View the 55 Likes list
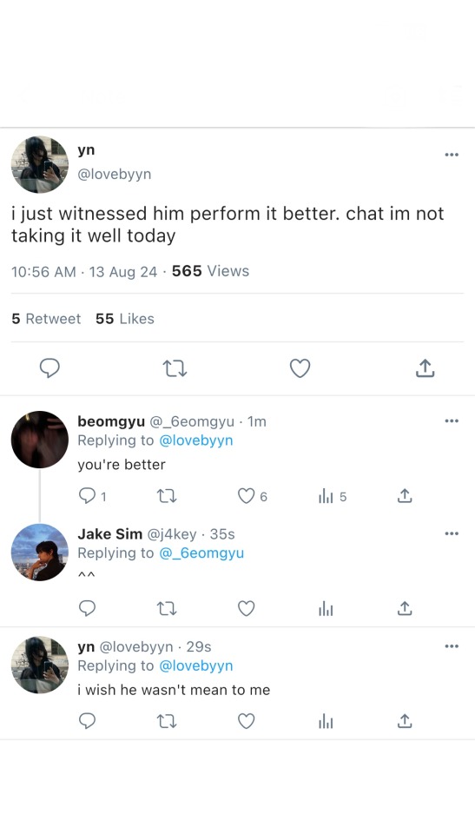475x834 pixels. pyautogui.click(x=125, y=319)
